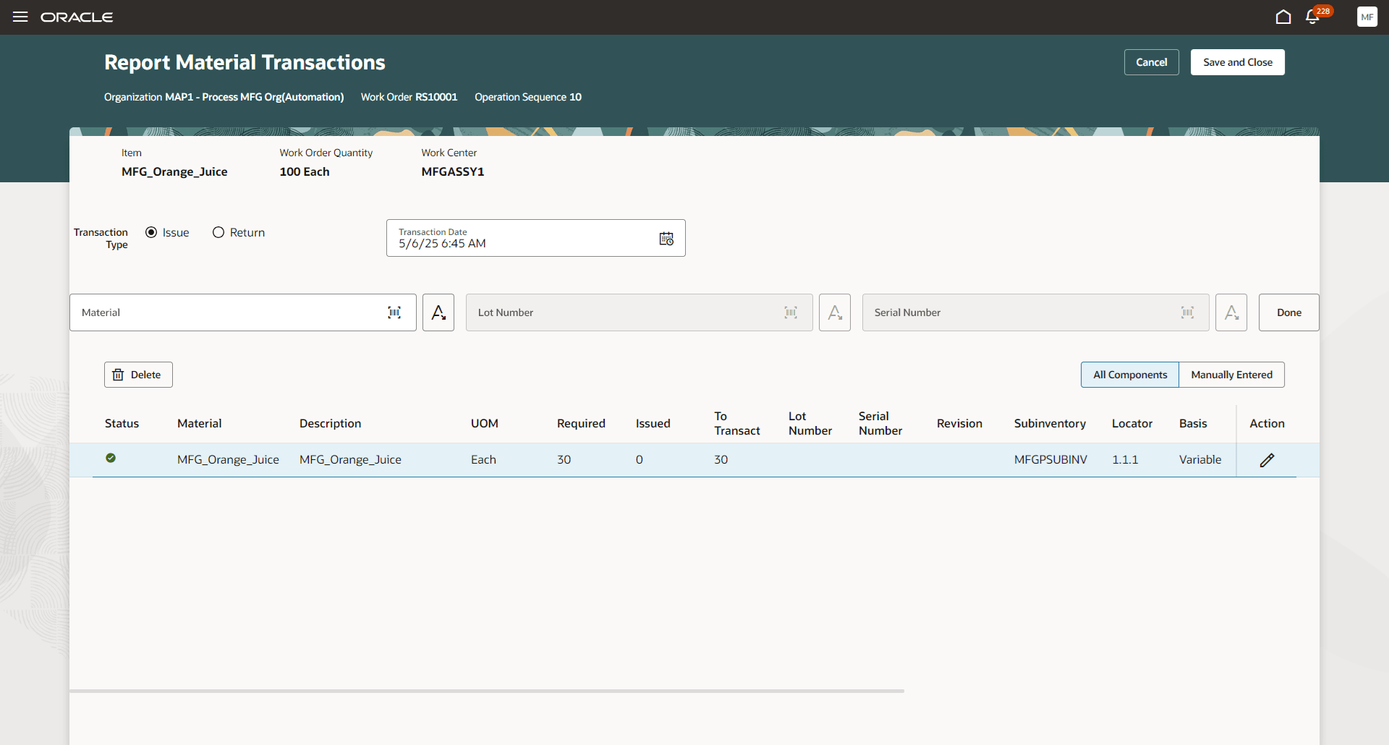
Task: Click the Done button
Action: (1288, 312)
